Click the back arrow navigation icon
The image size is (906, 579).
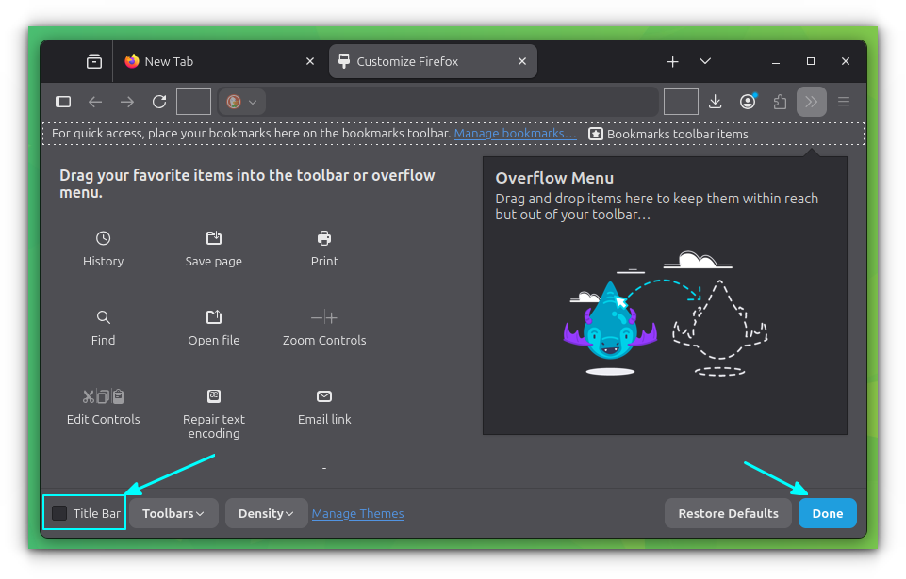point(95,103)
